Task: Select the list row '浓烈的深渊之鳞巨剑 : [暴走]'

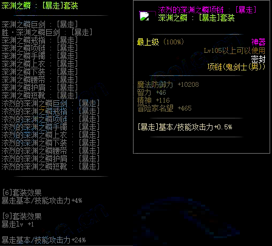Action: click(50, 103)
